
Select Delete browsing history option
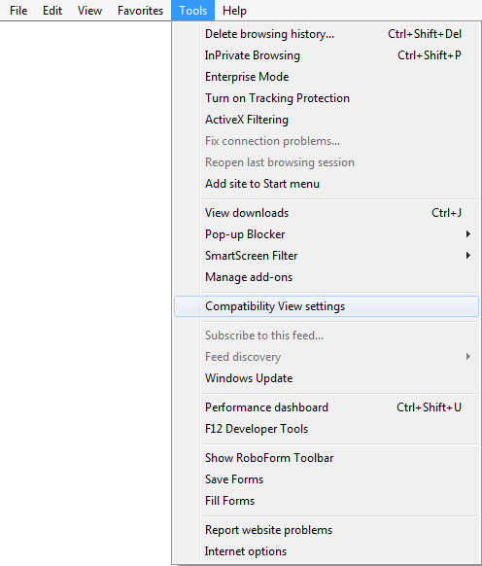[x=327, y=34]
